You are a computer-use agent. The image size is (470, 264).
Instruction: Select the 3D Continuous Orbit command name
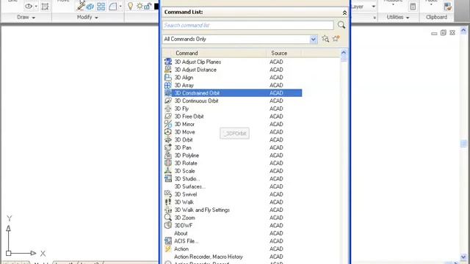[x=196, y=100]
